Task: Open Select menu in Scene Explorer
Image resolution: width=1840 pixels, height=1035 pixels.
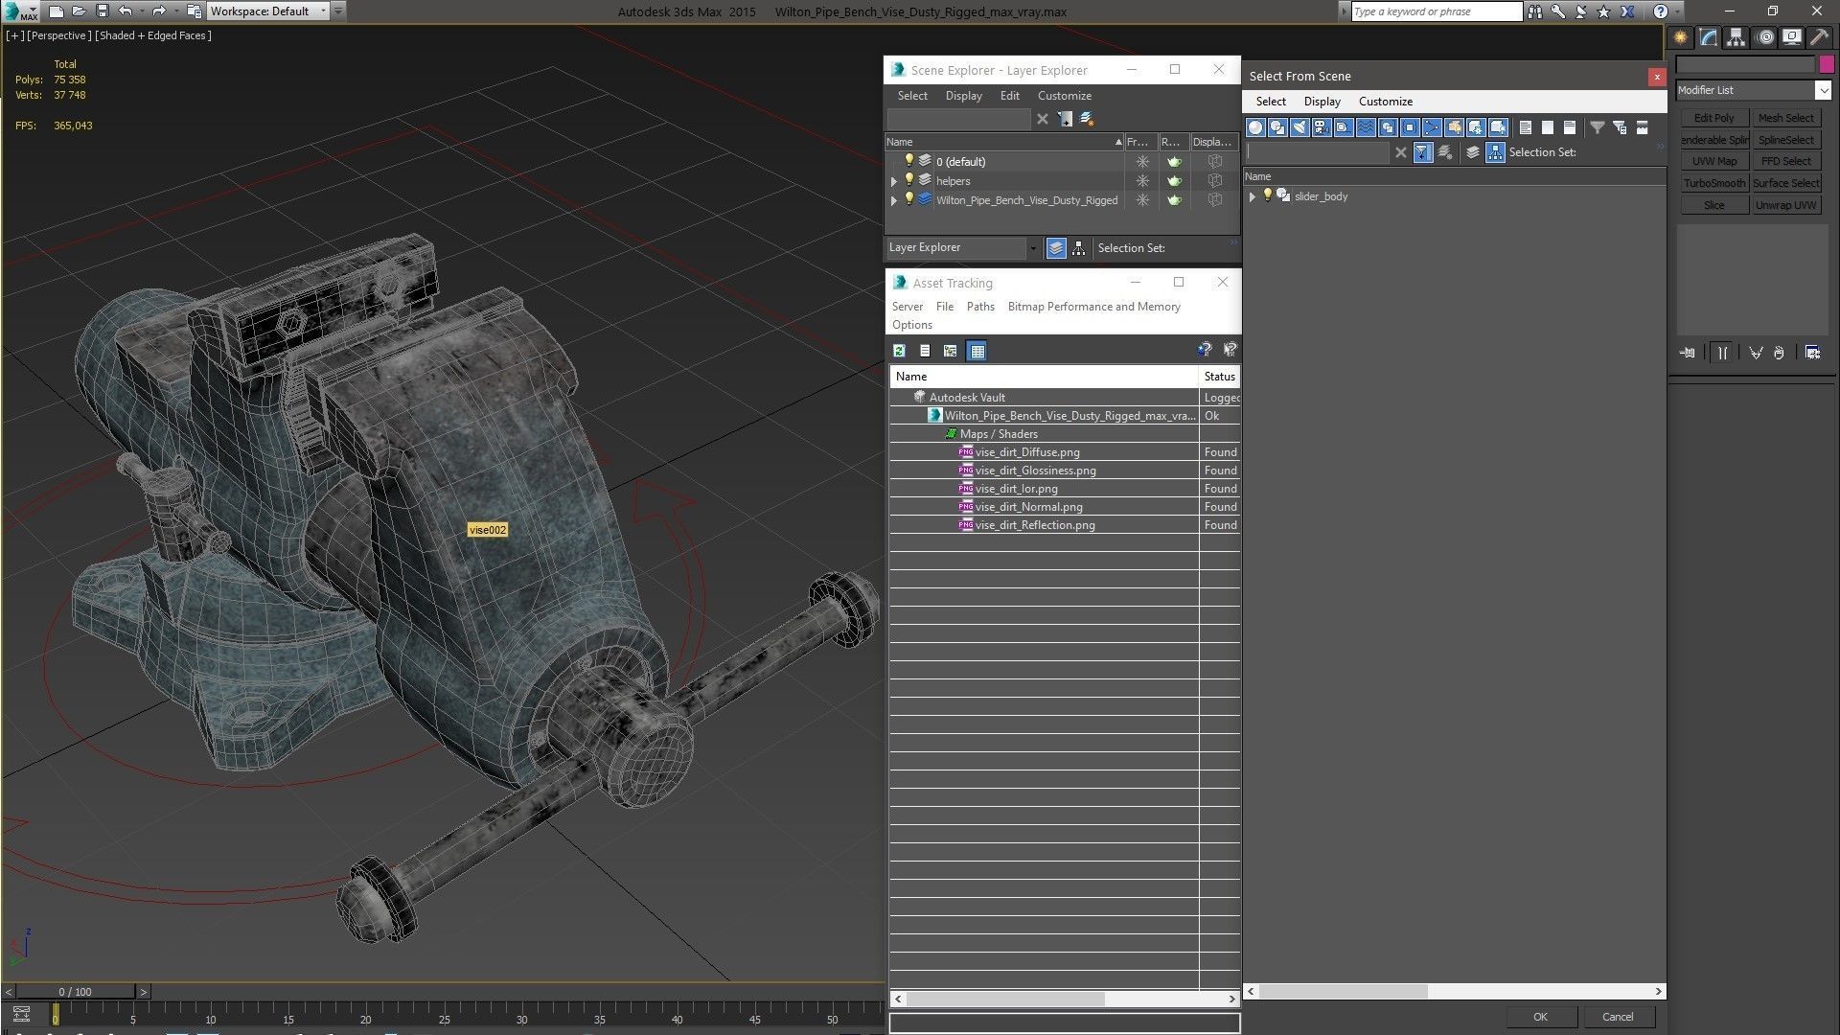Action: pyautogui.click(x=912, y=96)
